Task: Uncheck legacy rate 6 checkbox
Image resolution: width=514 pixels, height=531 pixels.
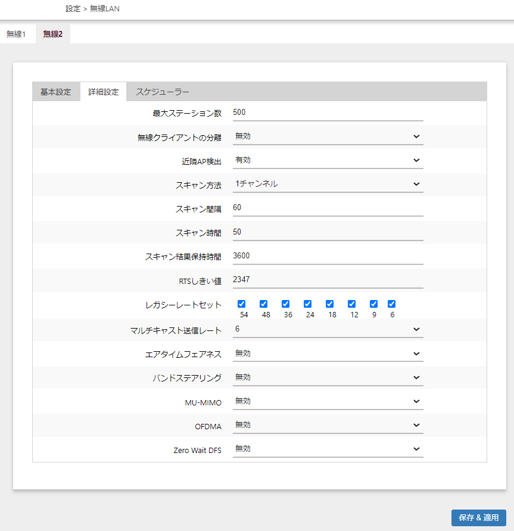Action: pyautogui.click(x=392, y=304)
